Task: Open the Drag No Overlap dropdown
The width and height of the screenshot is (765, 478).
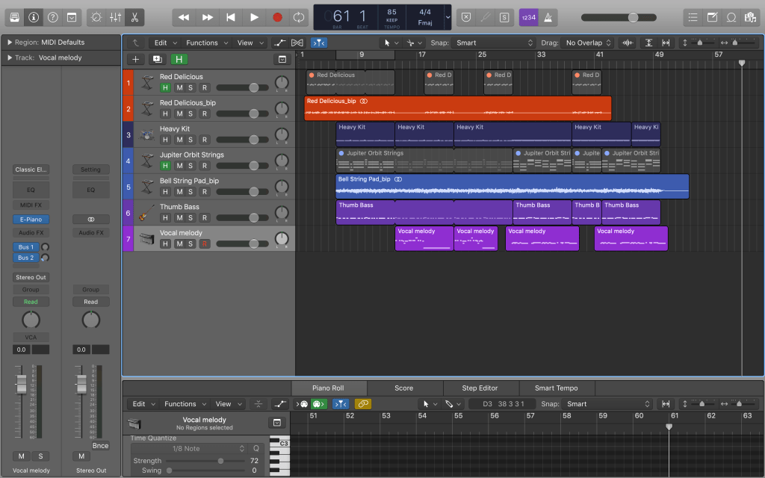Action: pos(589,43)
